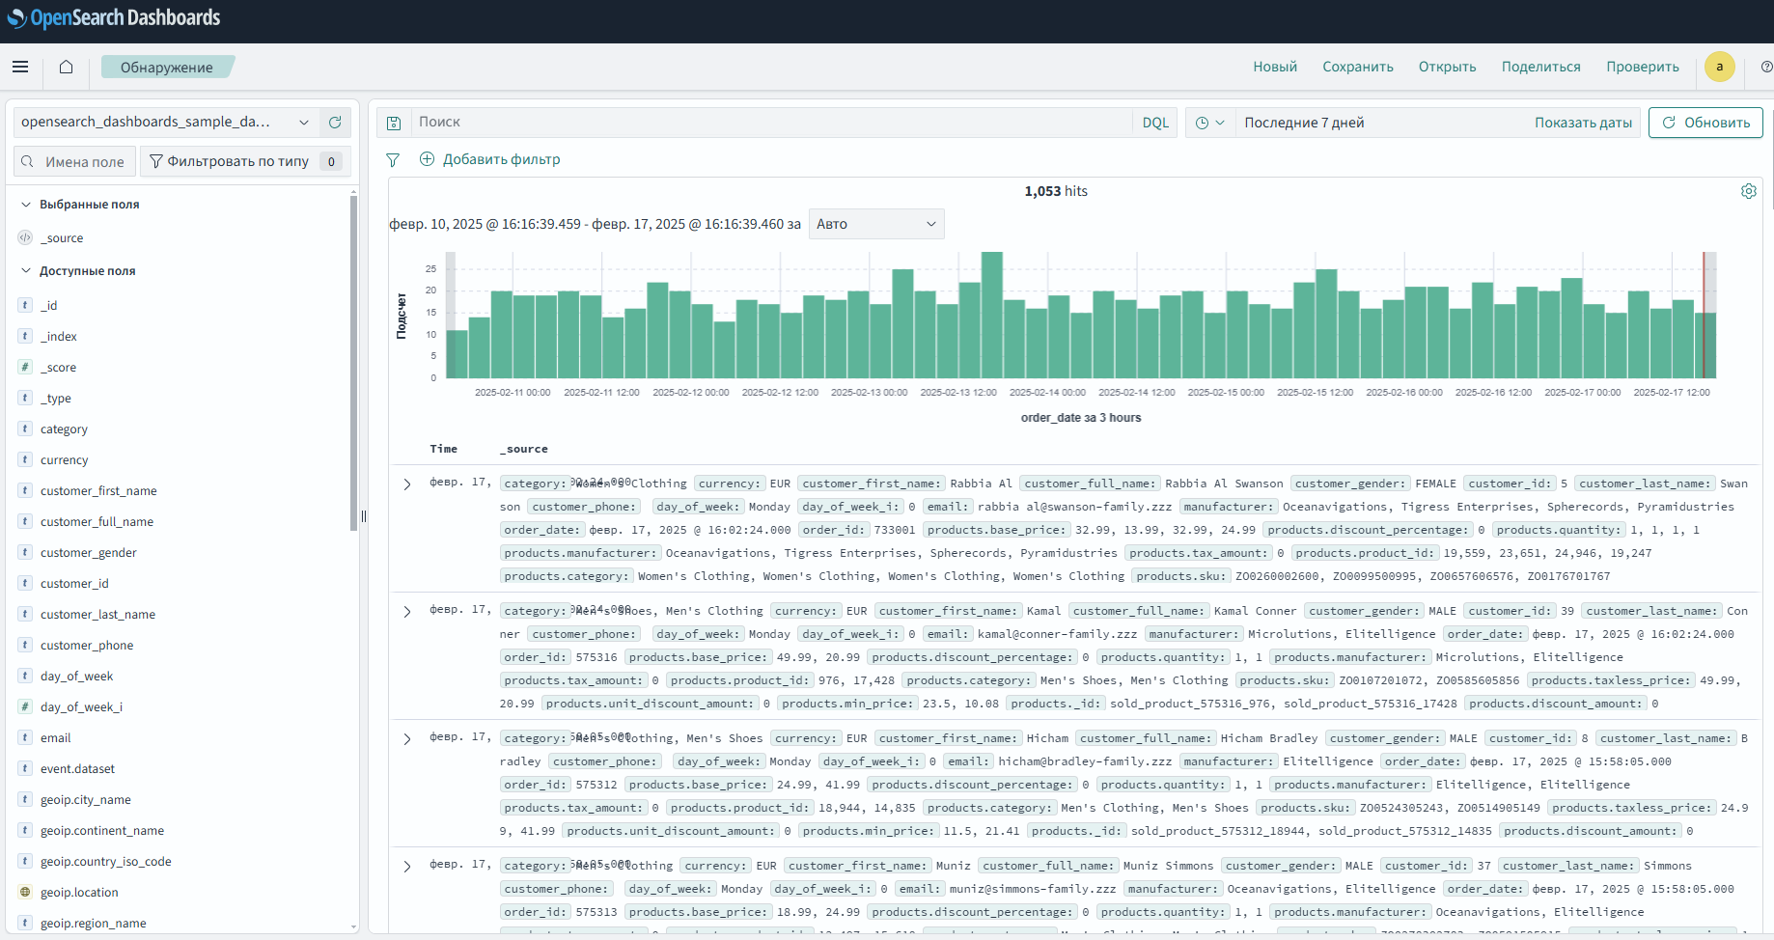Collapse the Выбранные поля section
This screenshot has height=940, width=1774.
click(x=26, y=205)
